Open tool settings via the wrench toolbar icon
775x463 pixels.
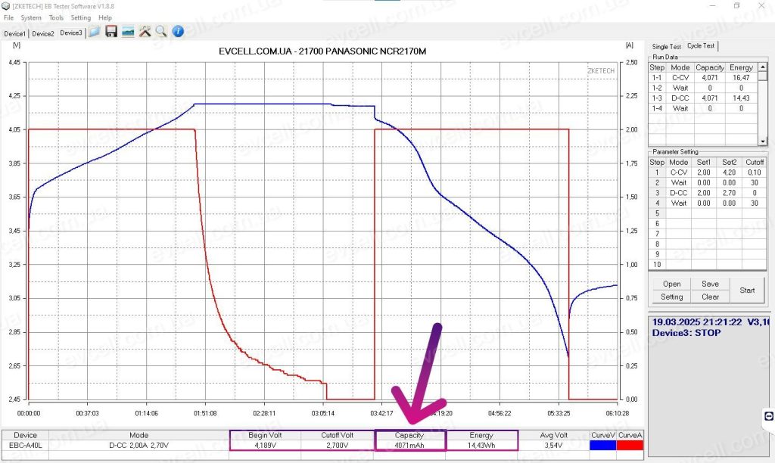point(145,31)
